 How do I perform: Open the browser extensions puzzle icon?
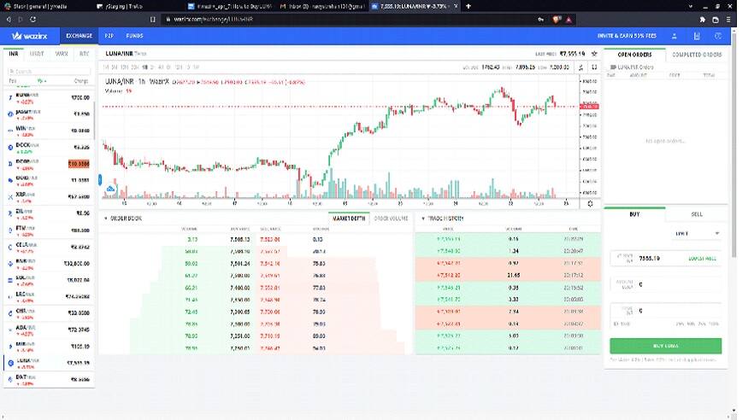703,20
